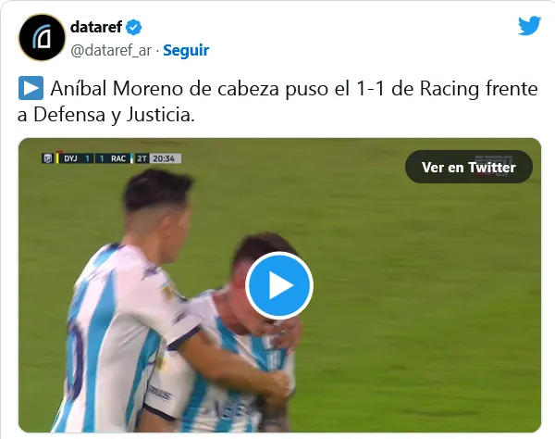Open the @dataref_ar handle
The height and width of the screenshot is (439, 555).
coord(111,50)
